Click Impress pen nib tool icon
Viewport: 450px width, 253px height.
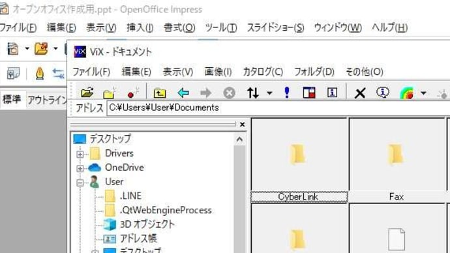40,74
